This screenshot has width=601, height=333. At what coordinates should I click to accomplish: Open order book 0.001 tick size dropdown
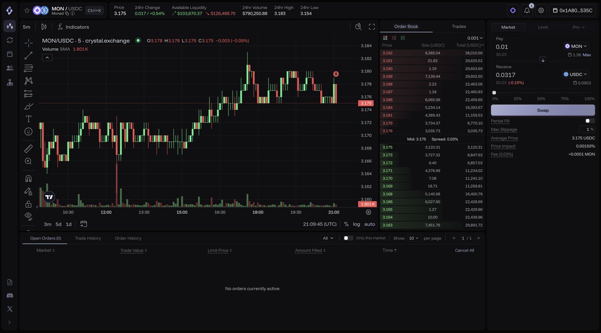(x=475, y=38)
